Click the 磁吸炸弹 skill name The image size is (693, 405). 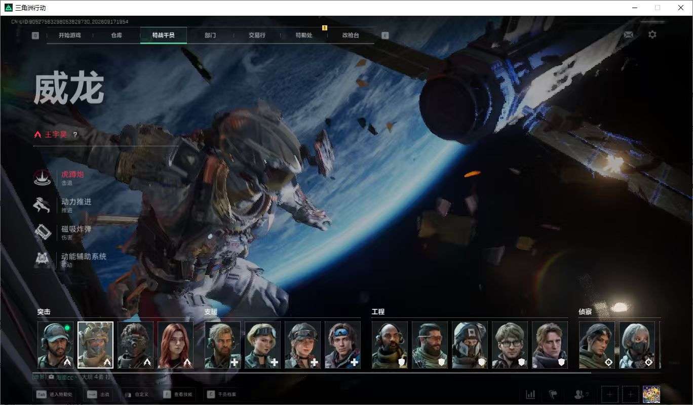(x=76, y=229)
